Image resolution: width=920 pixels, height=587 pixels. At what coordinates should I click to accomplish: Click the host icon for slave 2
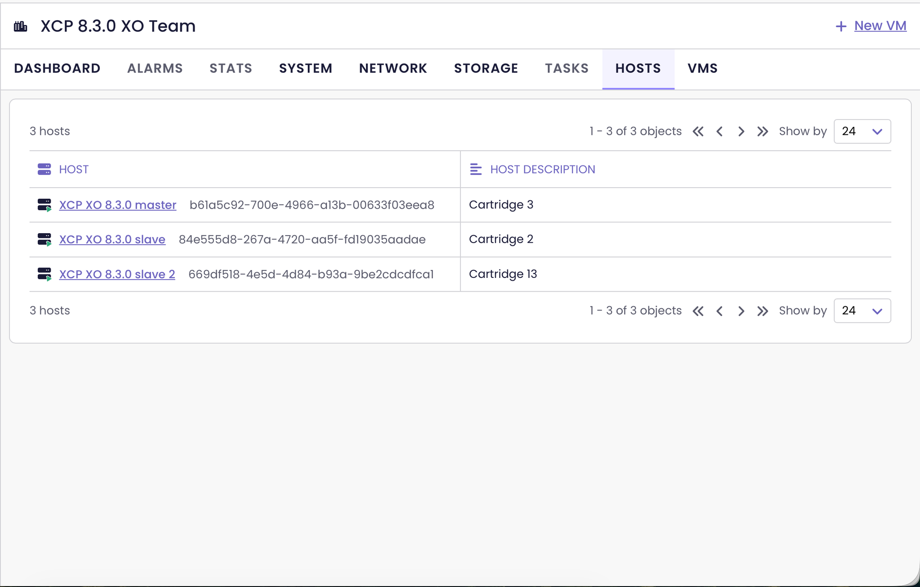[x=45, y=274]
